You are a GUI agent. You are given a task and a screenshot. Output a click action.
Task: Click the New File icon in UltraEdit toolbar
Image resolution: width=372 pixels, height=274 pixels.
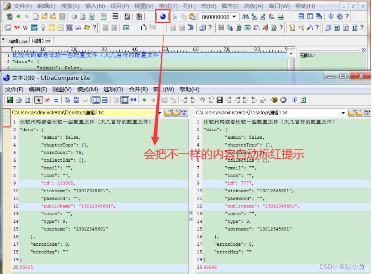click(36, 16)
